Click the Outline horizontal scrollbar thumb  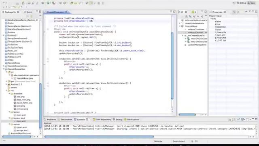click(187, 114)
